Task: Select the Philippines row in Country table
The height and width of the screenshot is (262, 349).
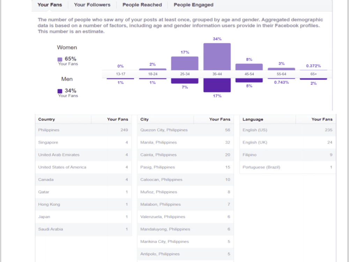Action: [83, 130]
